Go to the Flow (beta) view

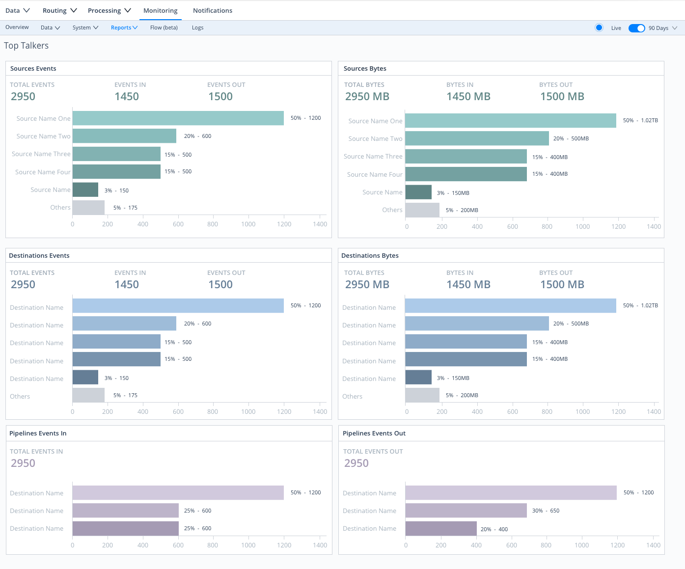point(164,27)
